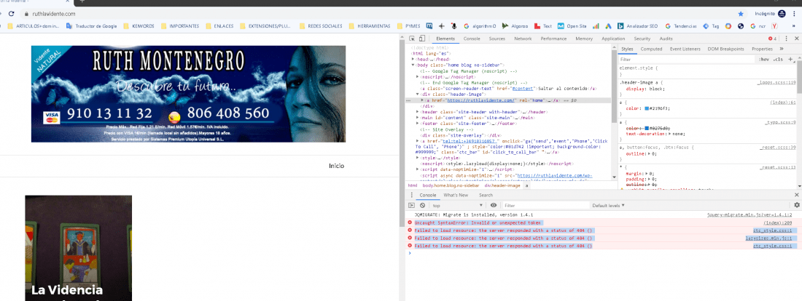Open the (index):209 source link

pos(777,223)
